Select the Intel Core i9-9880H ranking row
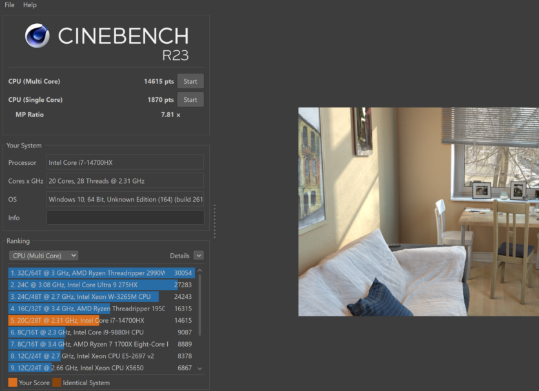 coord(102,332)
